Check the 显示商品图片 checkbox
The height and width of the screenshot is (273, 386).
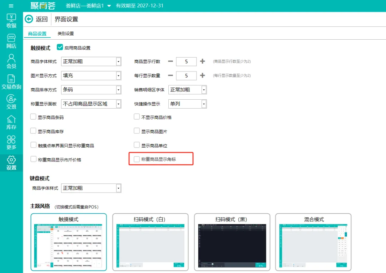tap(137, 131)
